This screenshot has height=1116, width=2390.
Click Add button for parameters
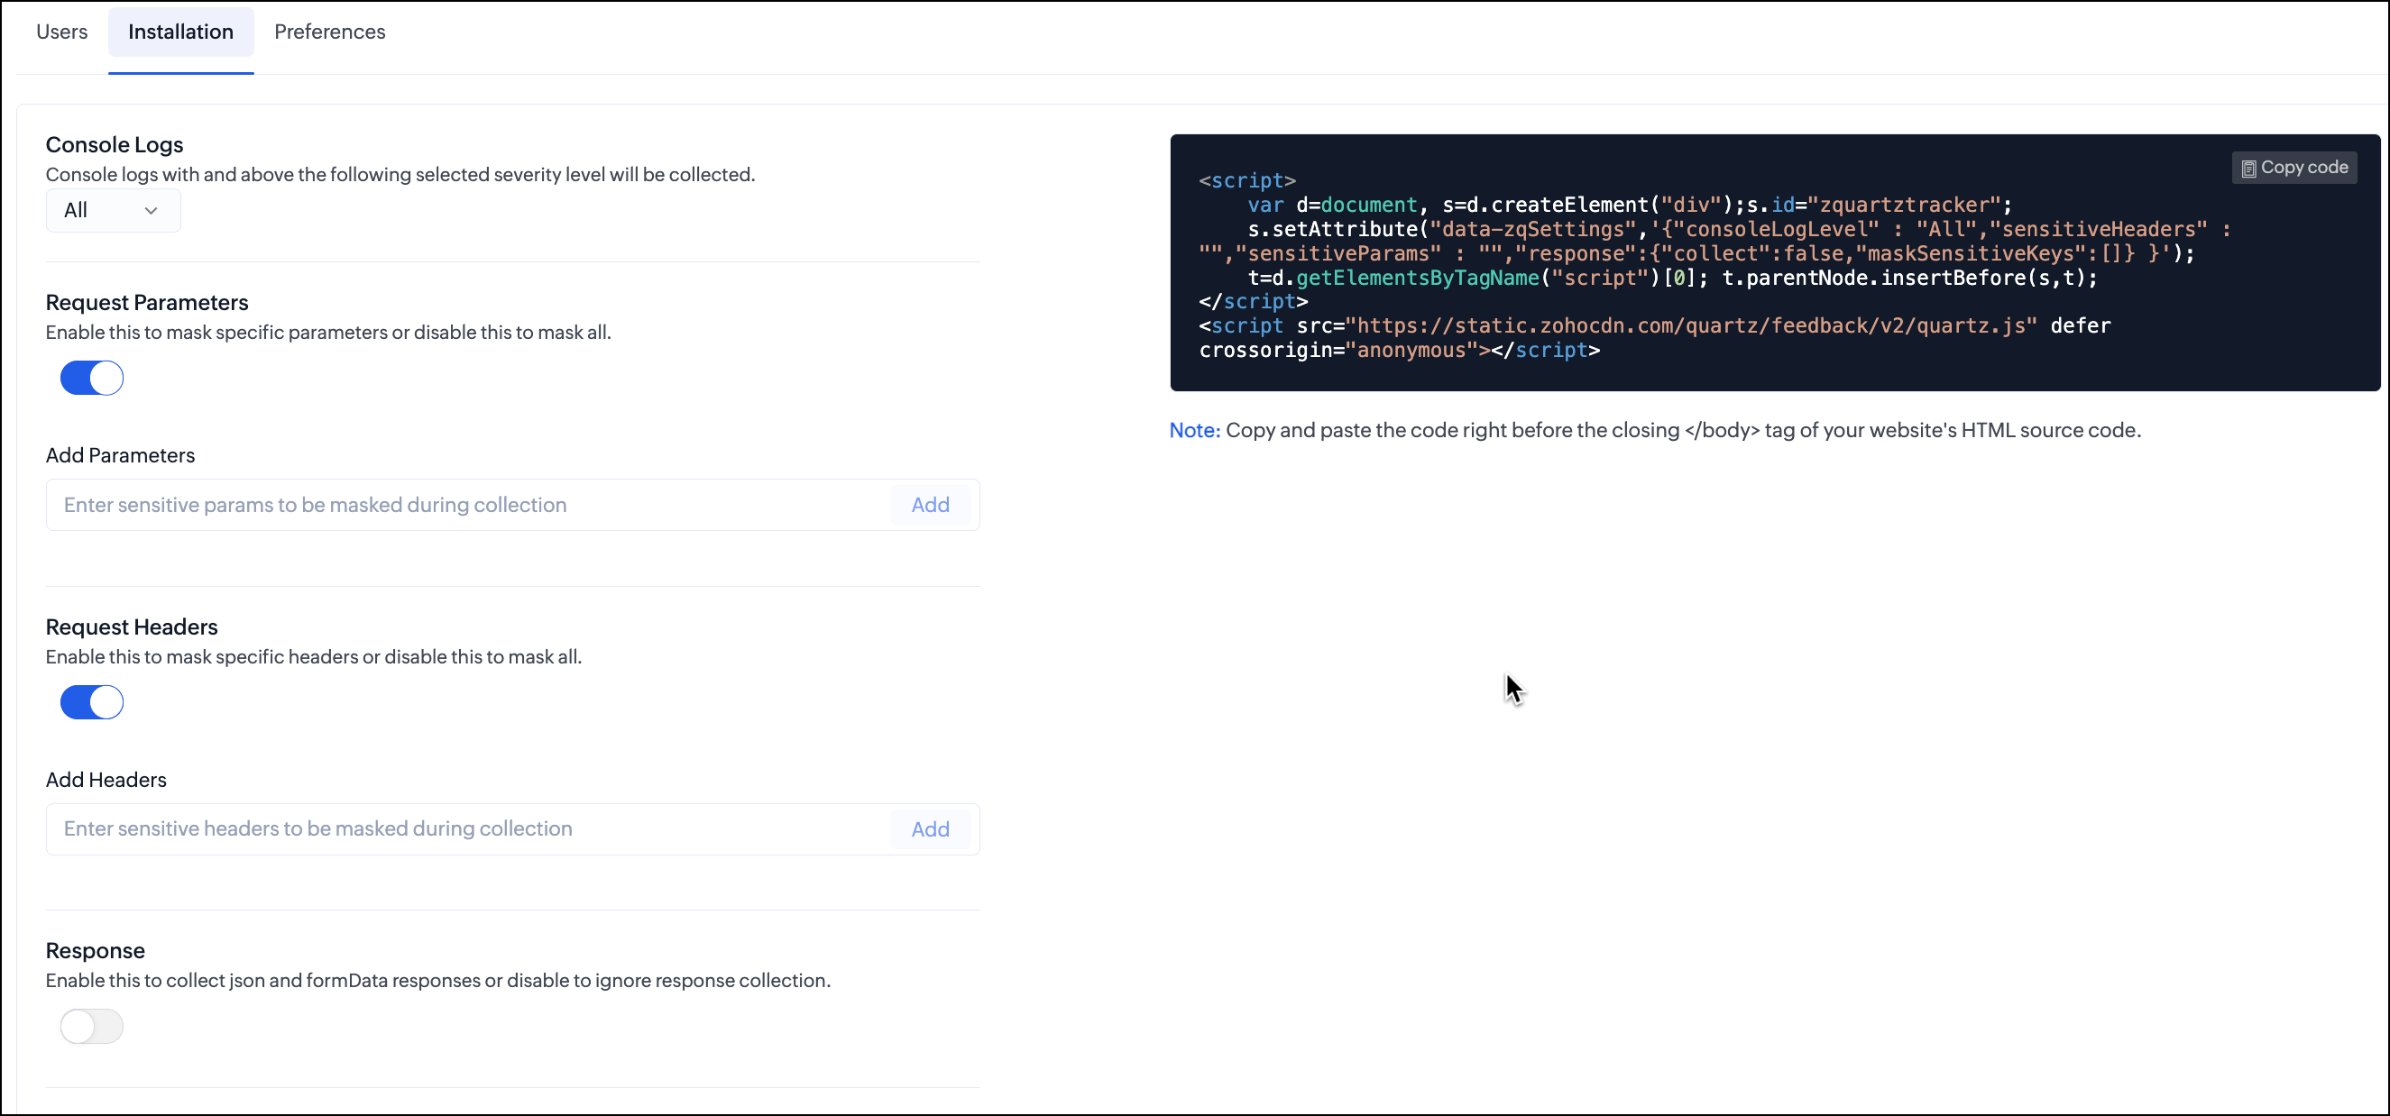pyautogui.click(x=930, y=505)
